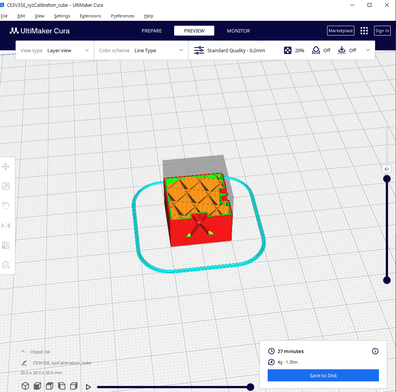The image size is (396, 392).
Task: Click the build plate adhesion Off icon
Action: click(342, 50)
